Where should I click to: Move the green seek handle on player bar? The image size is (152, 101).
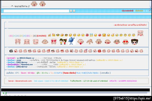[x=5, y=93]
